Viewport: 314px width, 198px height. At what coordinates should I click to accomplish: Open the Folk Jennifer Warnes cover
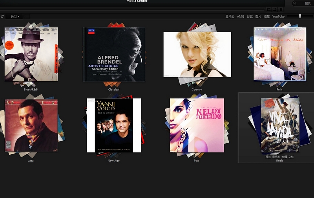pyautogui.click(x=280, y=54)
